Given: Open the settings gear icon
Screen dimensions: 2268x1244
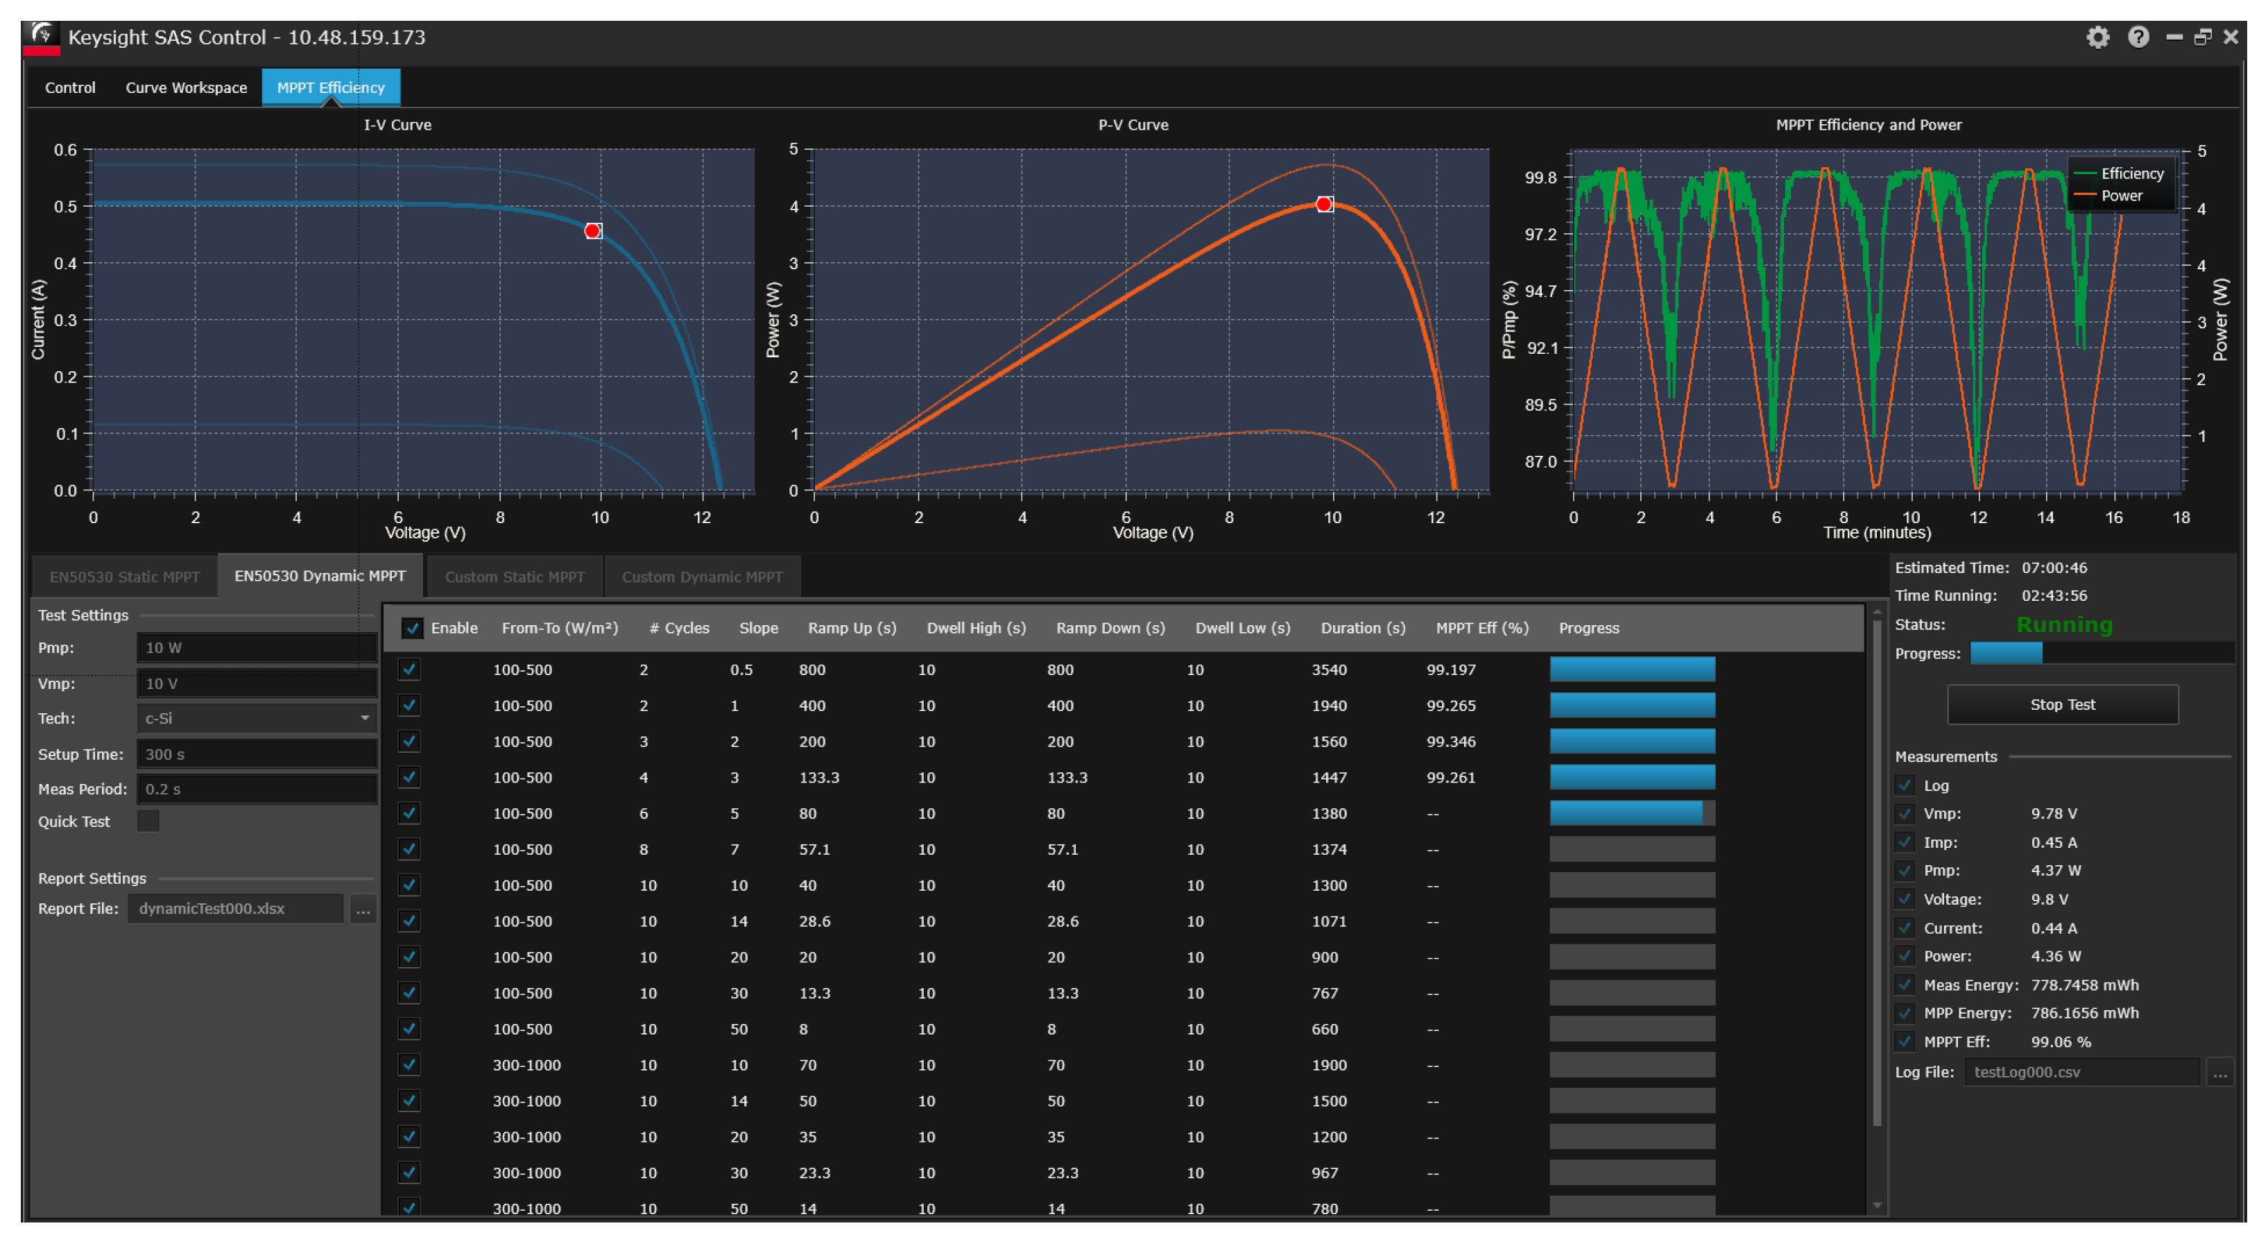Looking at the screenshot, I should point(2097,37).
